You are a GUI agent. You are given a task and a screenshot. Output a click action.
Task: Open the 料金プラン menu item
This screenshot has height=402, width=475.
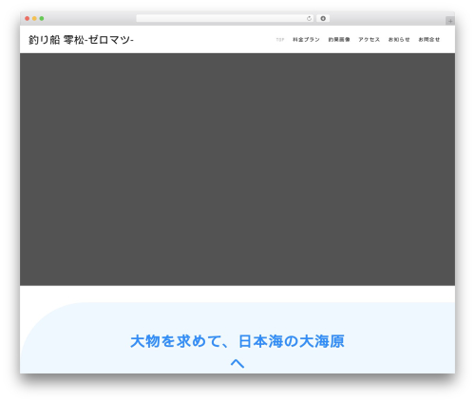click(x=306, y=40)
